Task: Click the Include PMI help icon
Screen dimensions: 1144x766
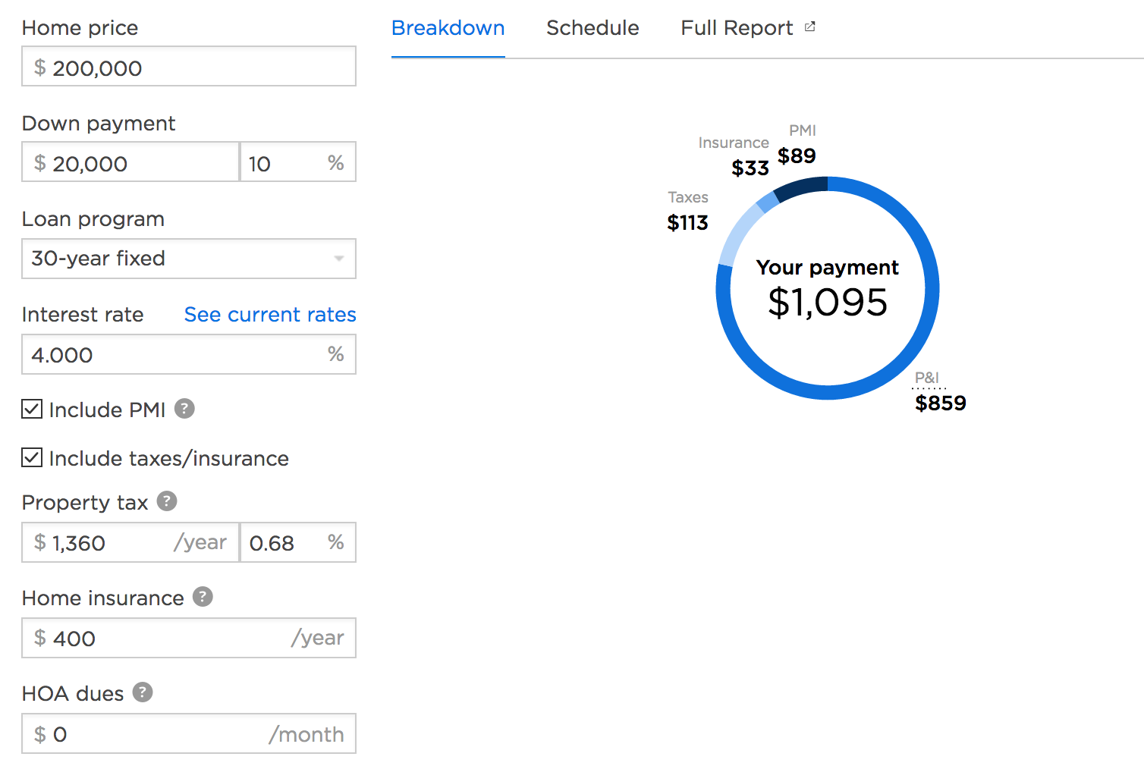Action: pyautogui.click(x=184, y=409)
